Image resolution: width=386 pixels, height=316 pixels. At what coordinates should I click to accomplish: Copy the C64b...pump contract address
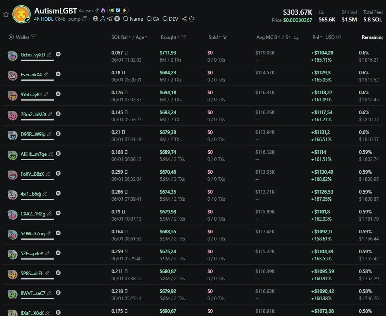tap(85, 19)
